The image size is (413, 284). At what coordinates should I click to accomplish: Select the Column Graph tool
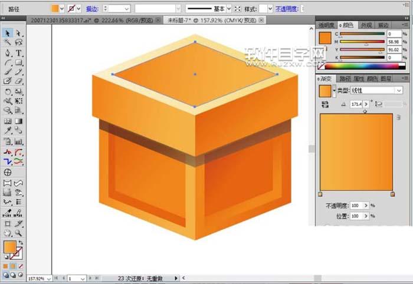(x=18, y=141)
